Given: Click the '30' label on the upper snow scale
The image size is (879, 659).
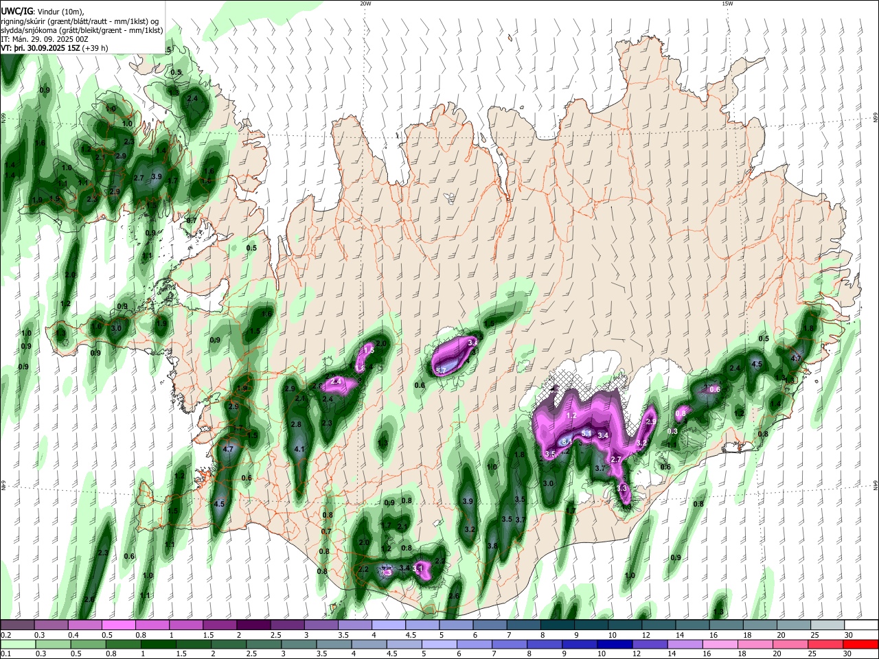Looking at the screenshot, I should [x=848, y=635].
